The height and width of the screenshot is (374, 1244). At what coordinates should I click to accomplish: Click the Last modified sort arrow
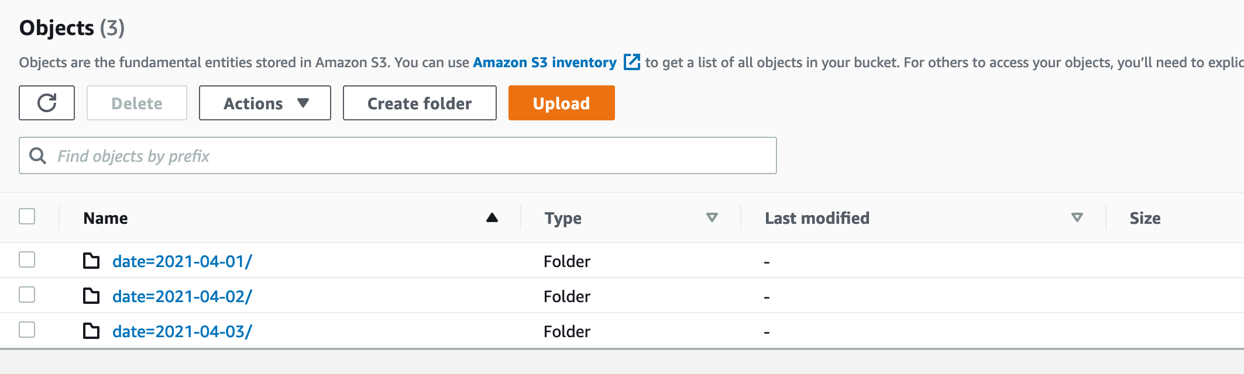[x=1077, y=218]
